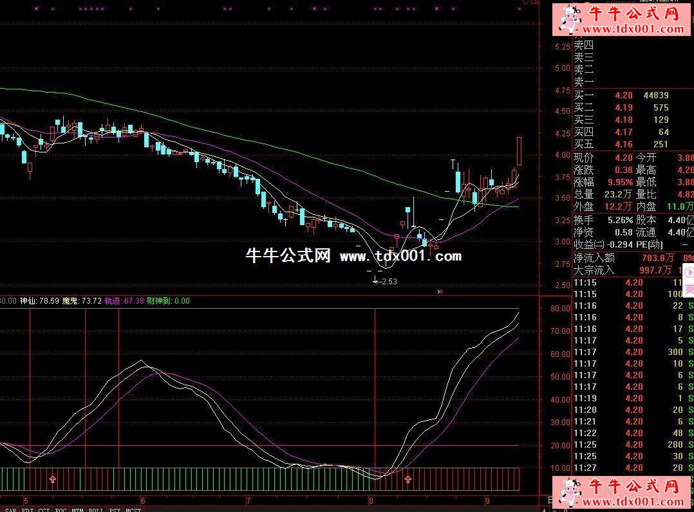
Task: Click the 买一 price 4.20
Action: pyautogui.click(x=624, y=95)
